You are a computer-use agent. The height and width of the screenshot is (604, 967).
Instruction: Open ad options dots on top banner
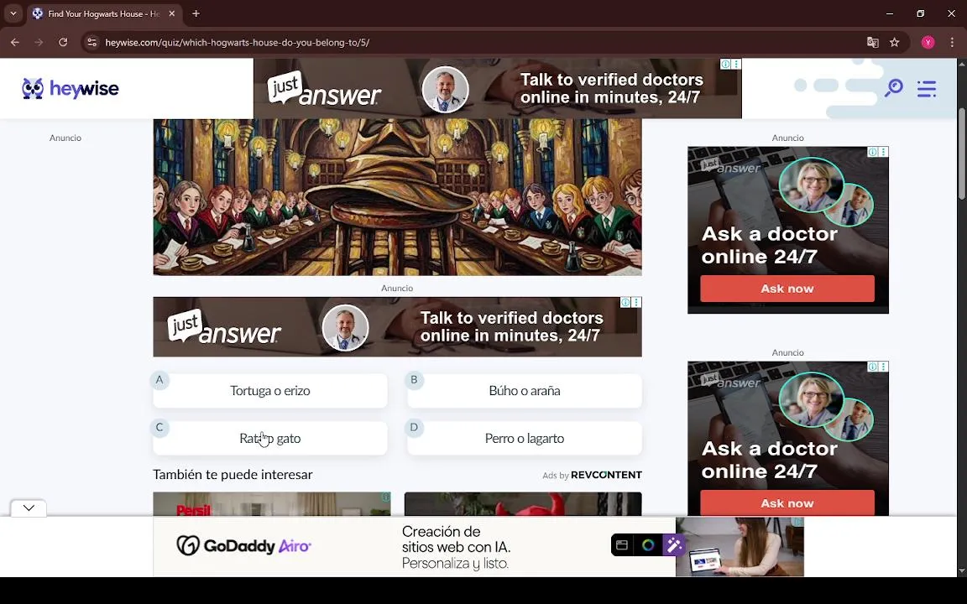click(736, 64)
